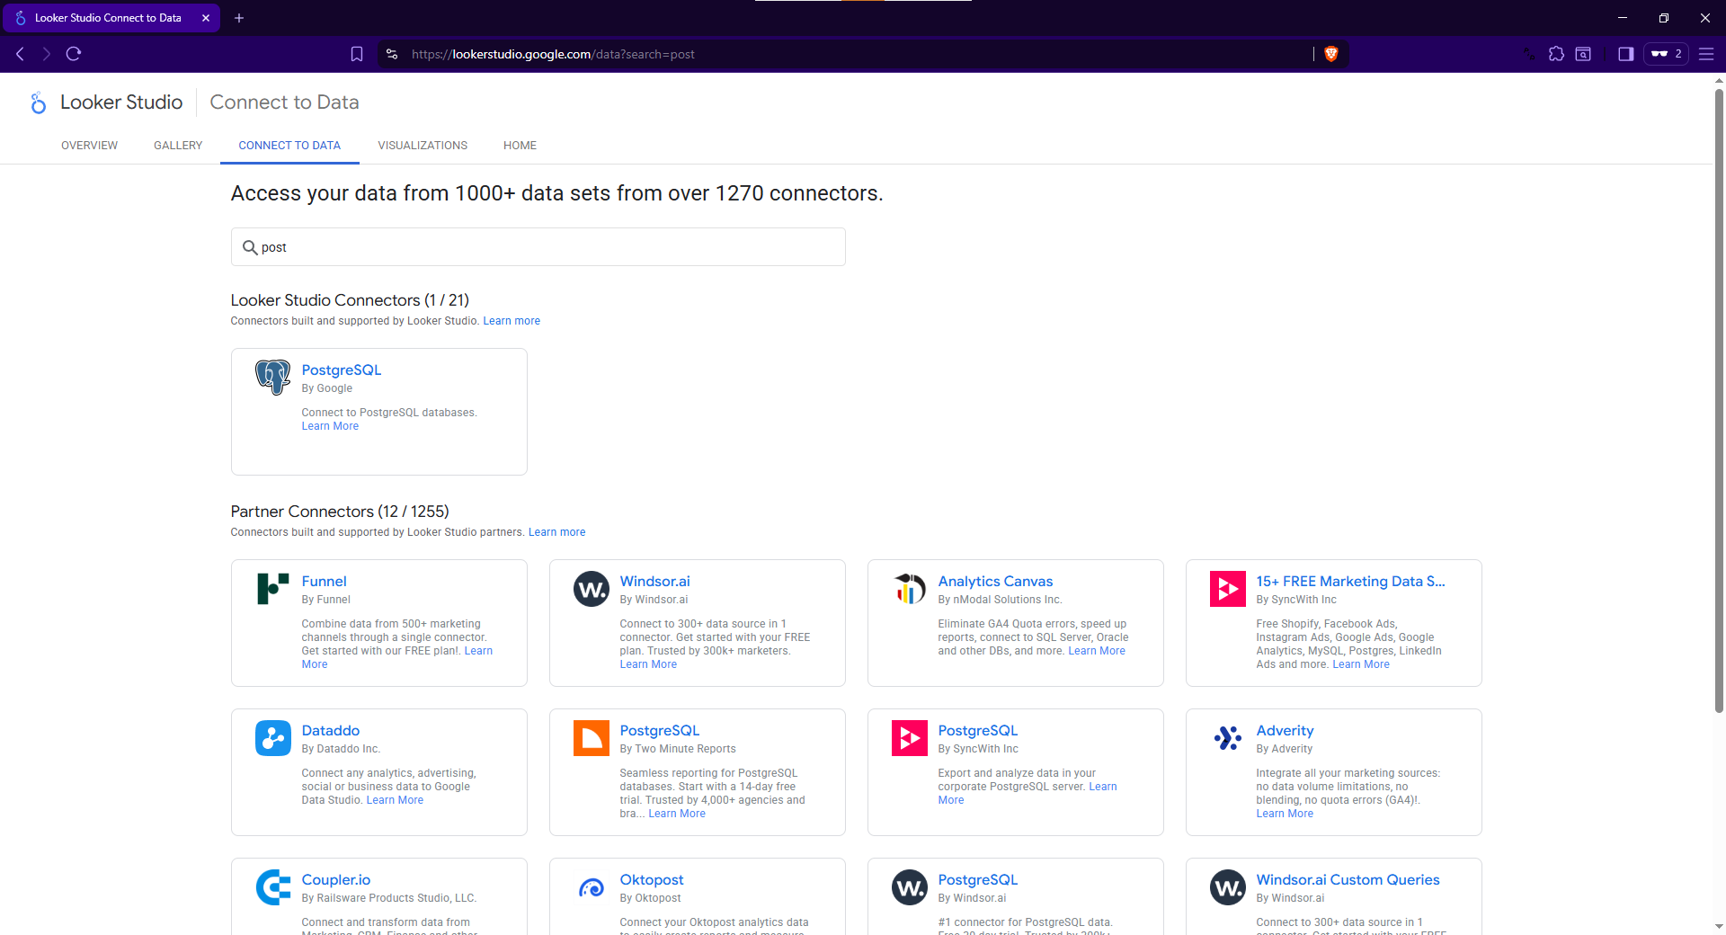Click the Windsor.ai PostgreSQL connector logo
1726x935 pixels.
tap(910, 887)
